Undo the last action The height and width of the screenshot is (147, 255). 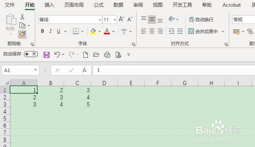click(57, 54)
